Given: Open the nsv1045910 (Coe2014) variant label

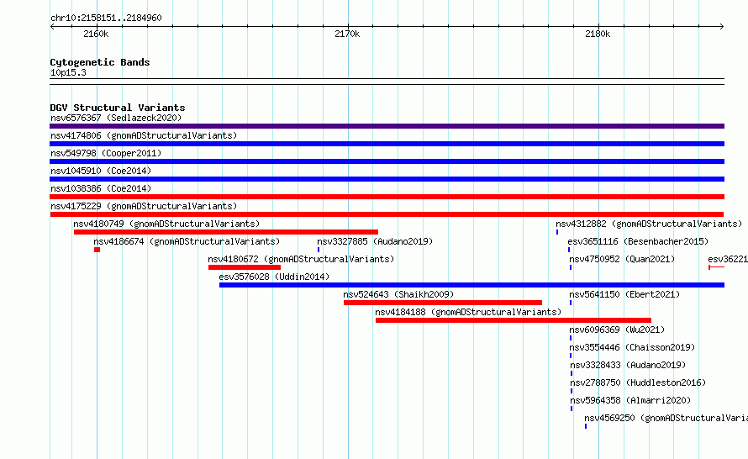Looking at the screenshot, I should click(x=101, y=171).
